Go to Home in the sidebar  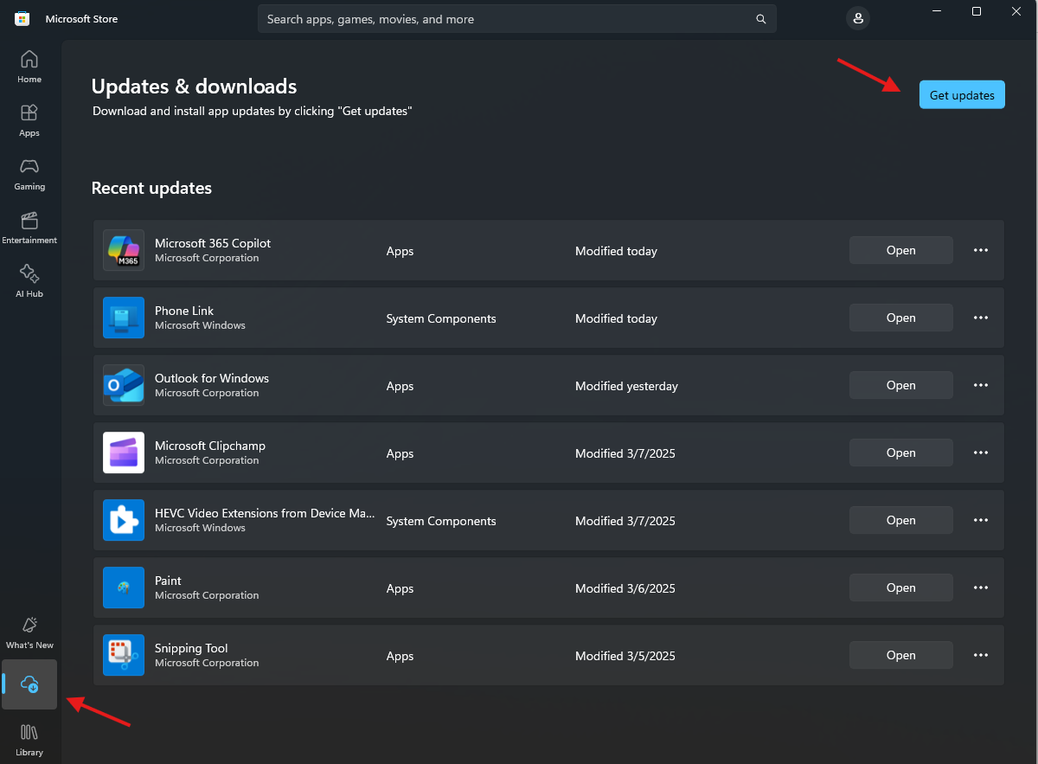29,67
